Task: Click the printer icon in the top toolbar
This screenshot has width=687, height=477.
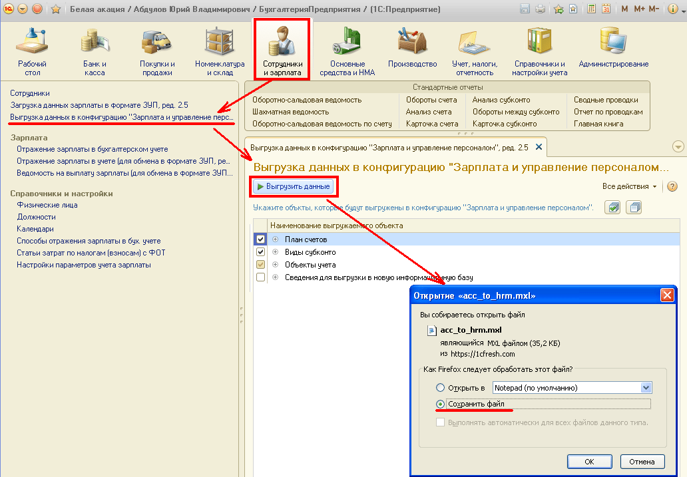Action: click(541, 9)
